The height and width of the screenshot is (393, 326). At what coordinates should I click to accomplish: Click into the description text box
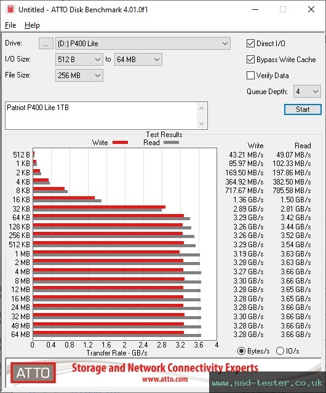(x=101, y=116)
